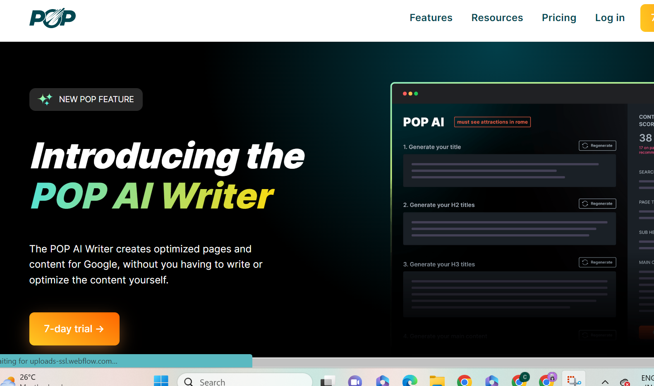
Task: Open the Windows Start menu
Action: click(161, 381)
